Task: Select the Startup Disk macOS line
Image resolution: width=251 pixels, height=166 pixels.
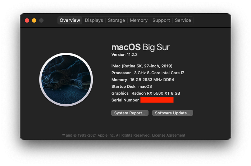Action: 132,86
